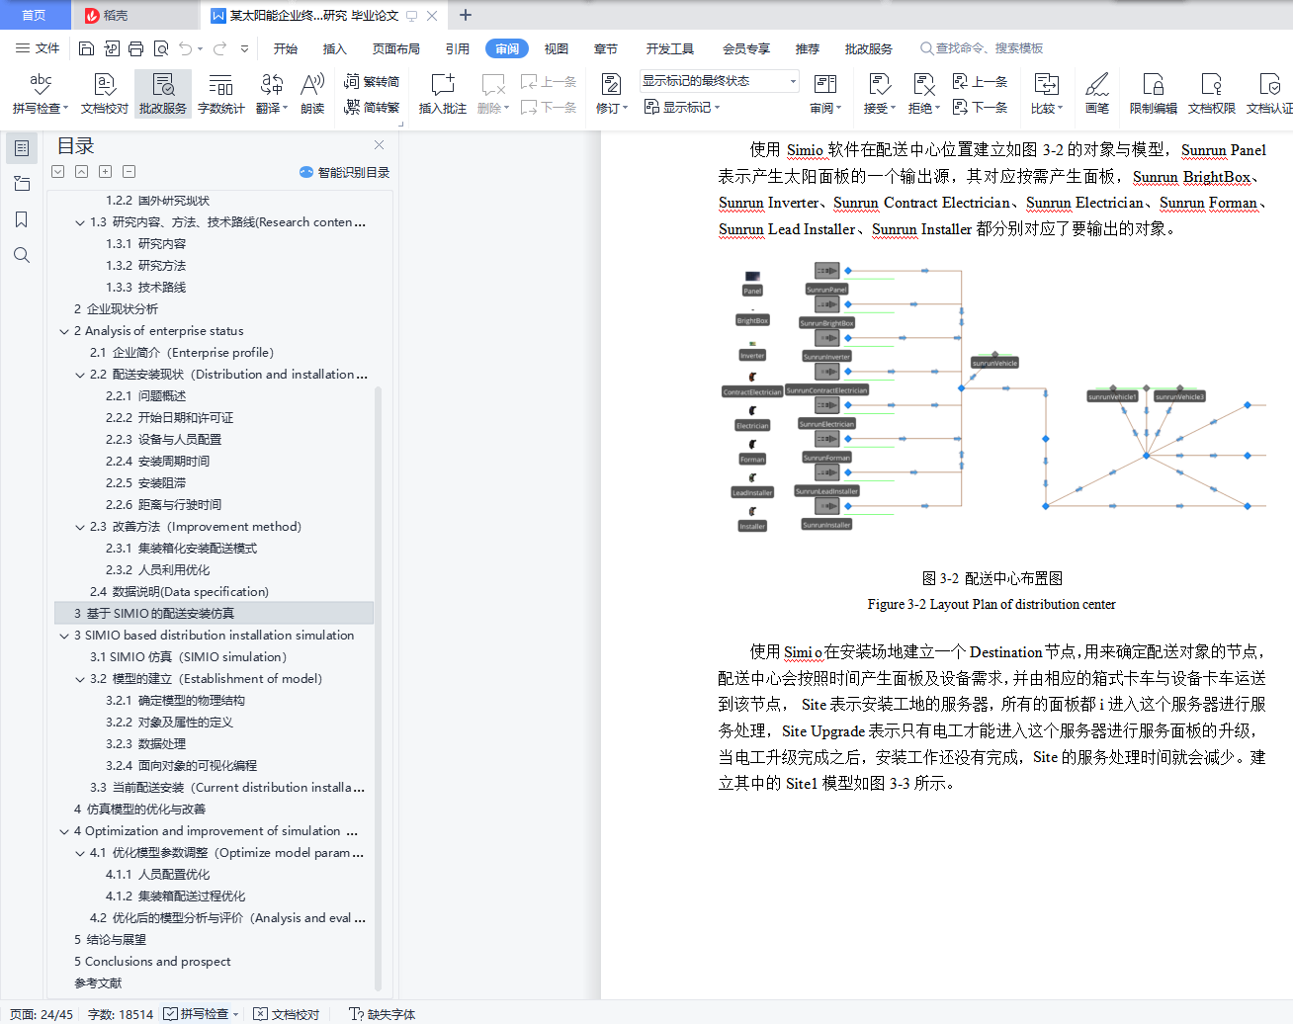Click the search magnifier in left sidebar
This screenshot has height=1024, width=1293.
[x=22, y=255]
